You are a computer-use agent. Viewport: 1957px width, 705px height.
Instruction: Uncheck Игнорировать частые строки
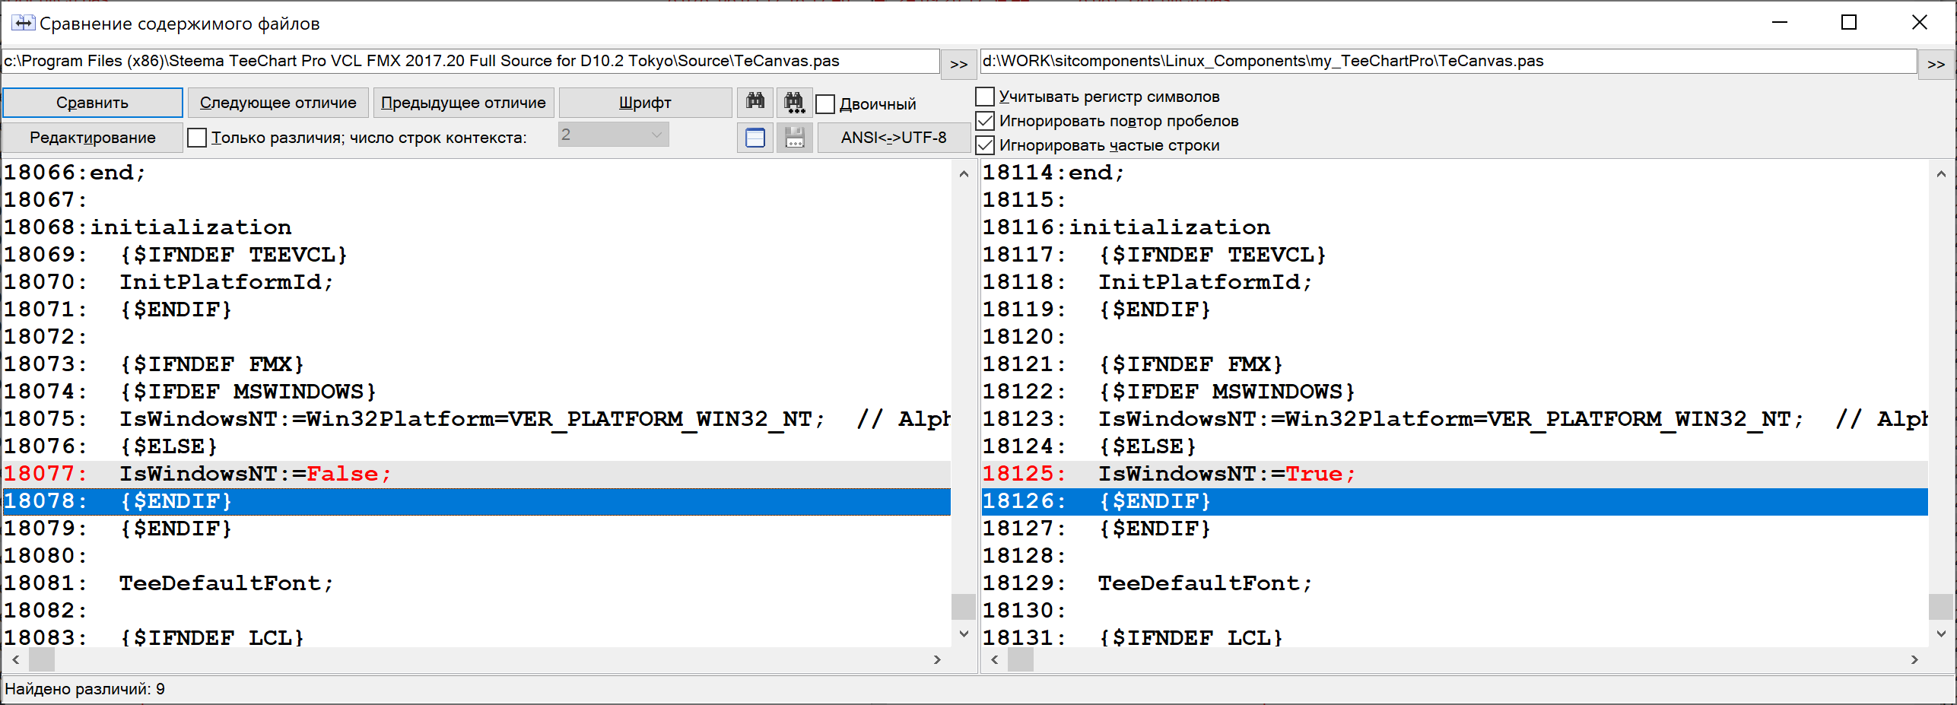[x=985, y=145]
